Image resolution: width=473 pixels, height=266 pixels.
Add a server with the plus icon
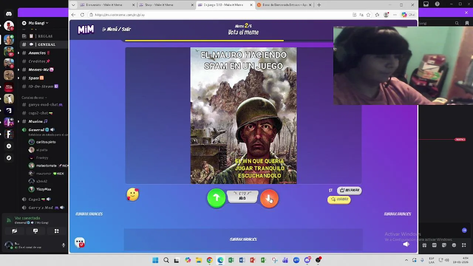[9, 146]
